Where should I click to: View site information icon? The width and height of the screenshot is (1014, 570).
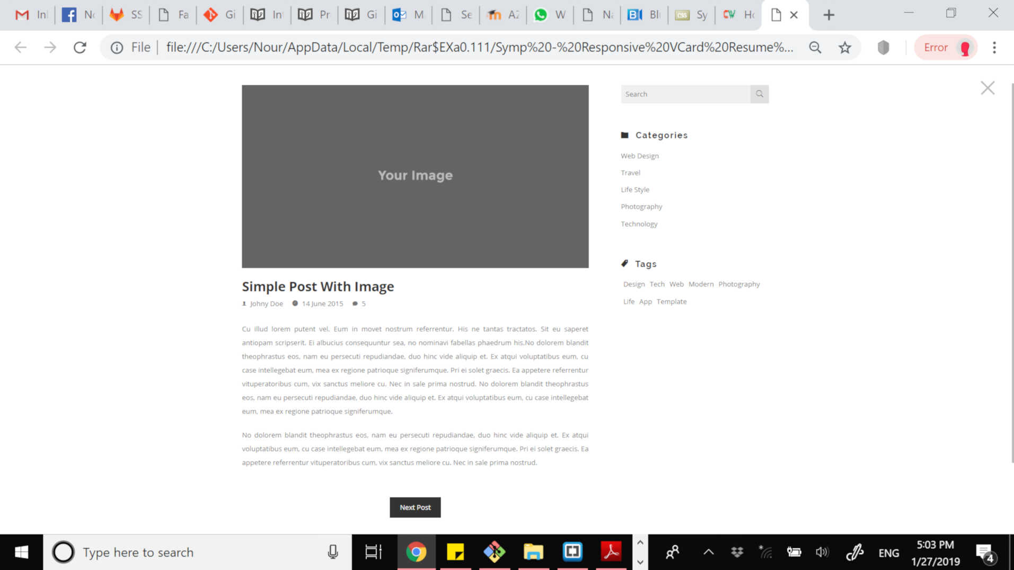117,47
